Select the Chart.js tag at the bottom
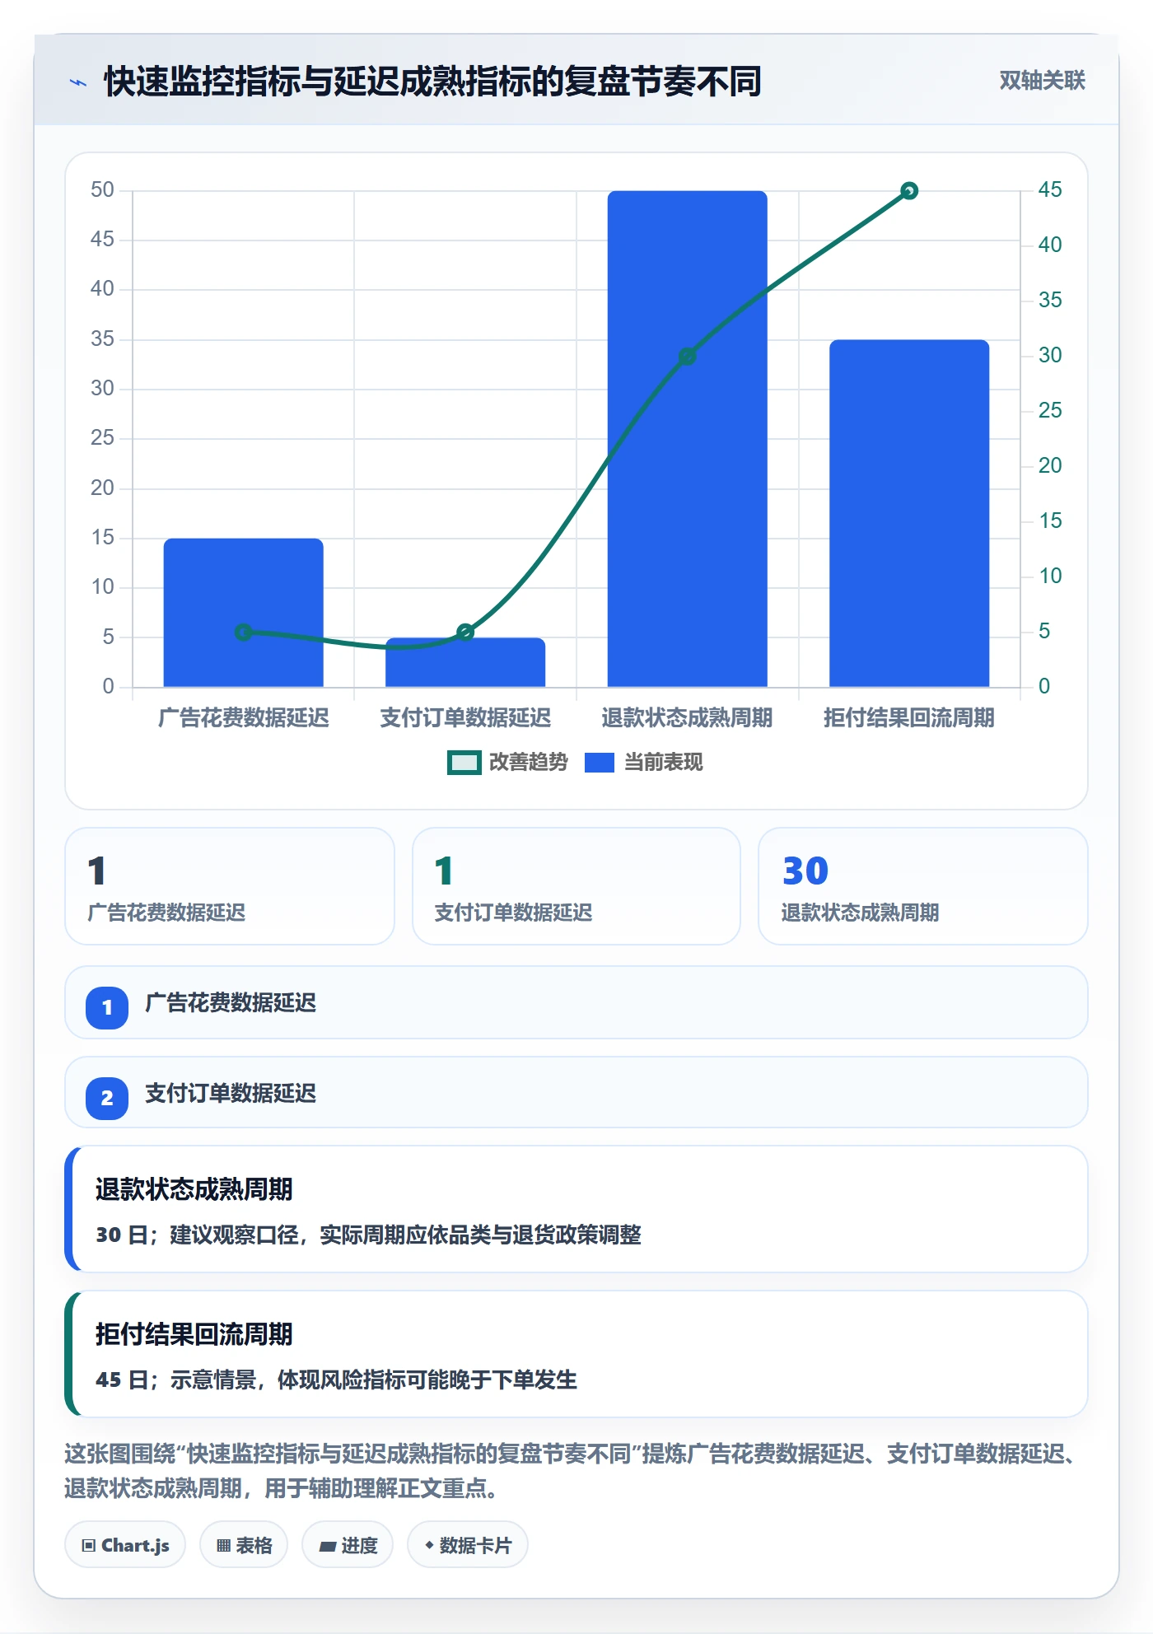The height and width of the screenshot is (1634, 1153). point(125,1545)
